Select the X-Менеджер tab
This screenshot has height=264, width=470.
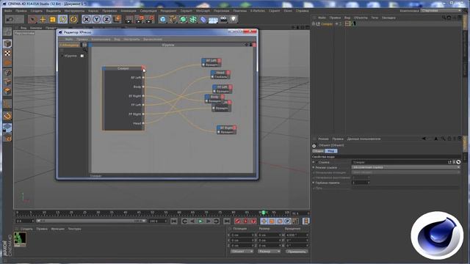[70, 45]
